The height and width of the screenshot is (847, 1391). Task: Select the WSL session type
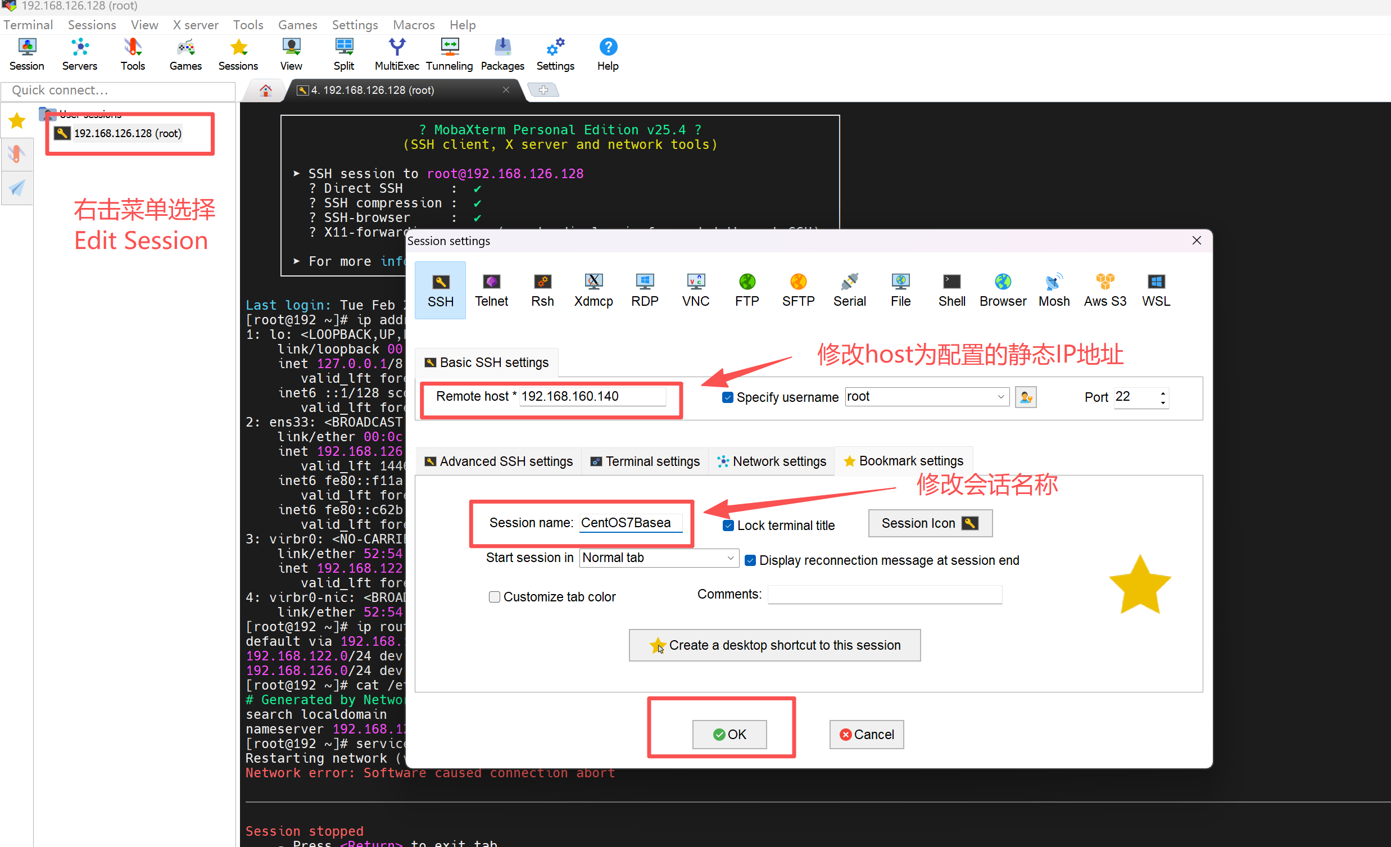coord(1156,290)
